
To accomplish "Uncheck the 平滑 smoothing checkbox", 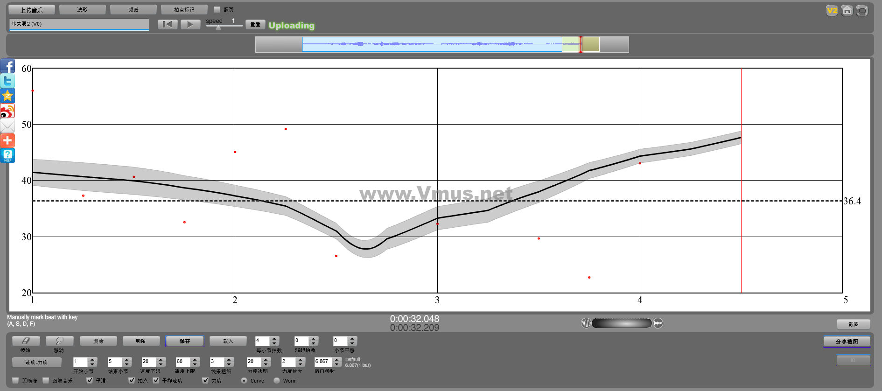I will (90, 380).
